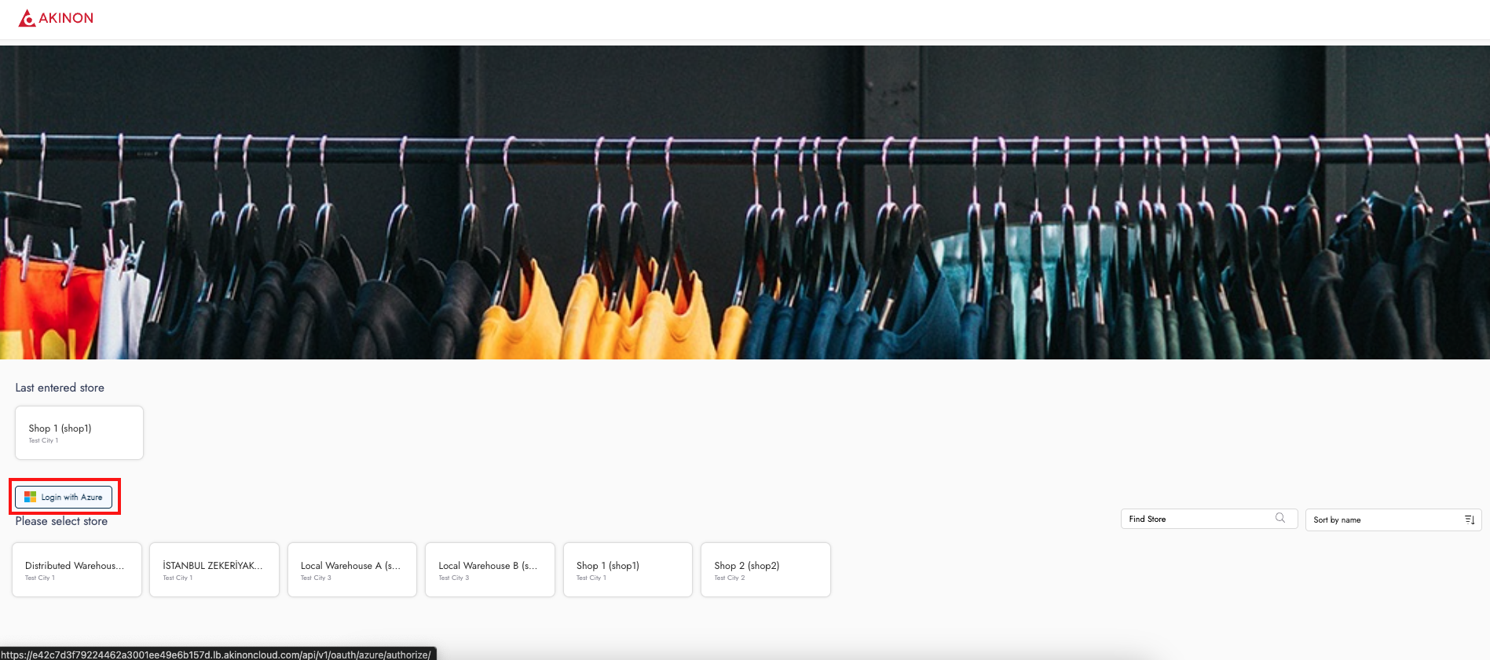Click the Please select store heading
1490x660 pixels.
coord(61,521)
